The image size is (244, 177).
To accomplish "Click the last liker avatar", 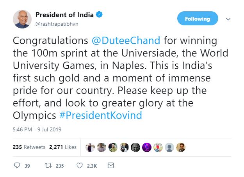I will point(181,147).
